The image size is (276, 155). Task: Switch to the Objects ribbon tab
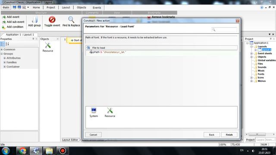pyautogui.click(x=82, y=8)
